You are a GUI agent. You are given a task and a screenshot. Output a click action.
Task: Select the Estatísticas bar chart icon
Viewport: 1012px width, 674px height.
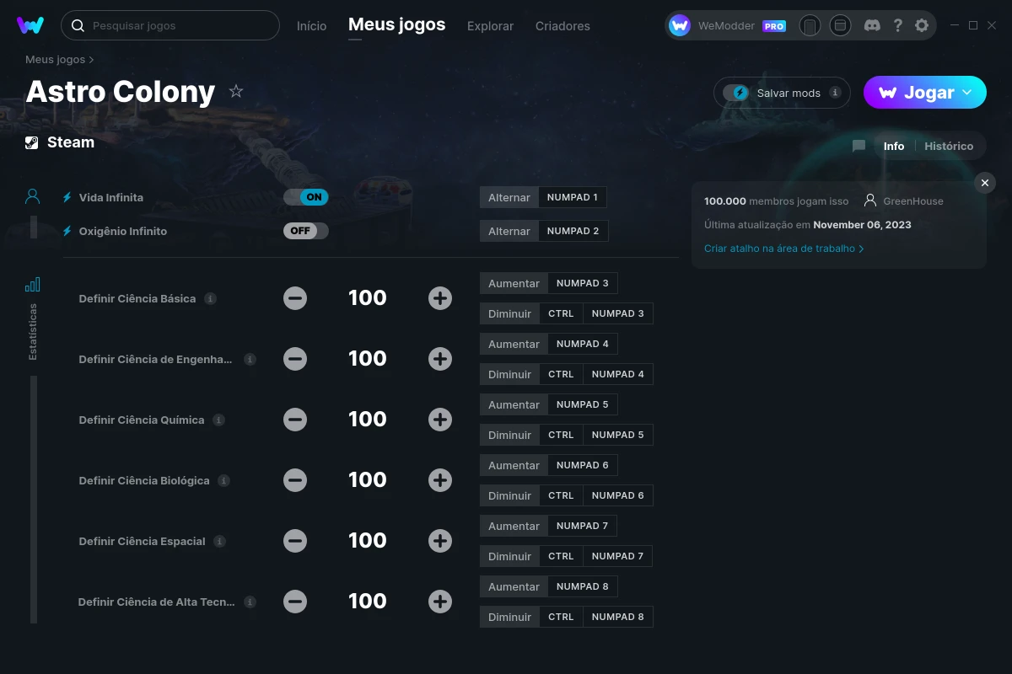pos(32,285)
